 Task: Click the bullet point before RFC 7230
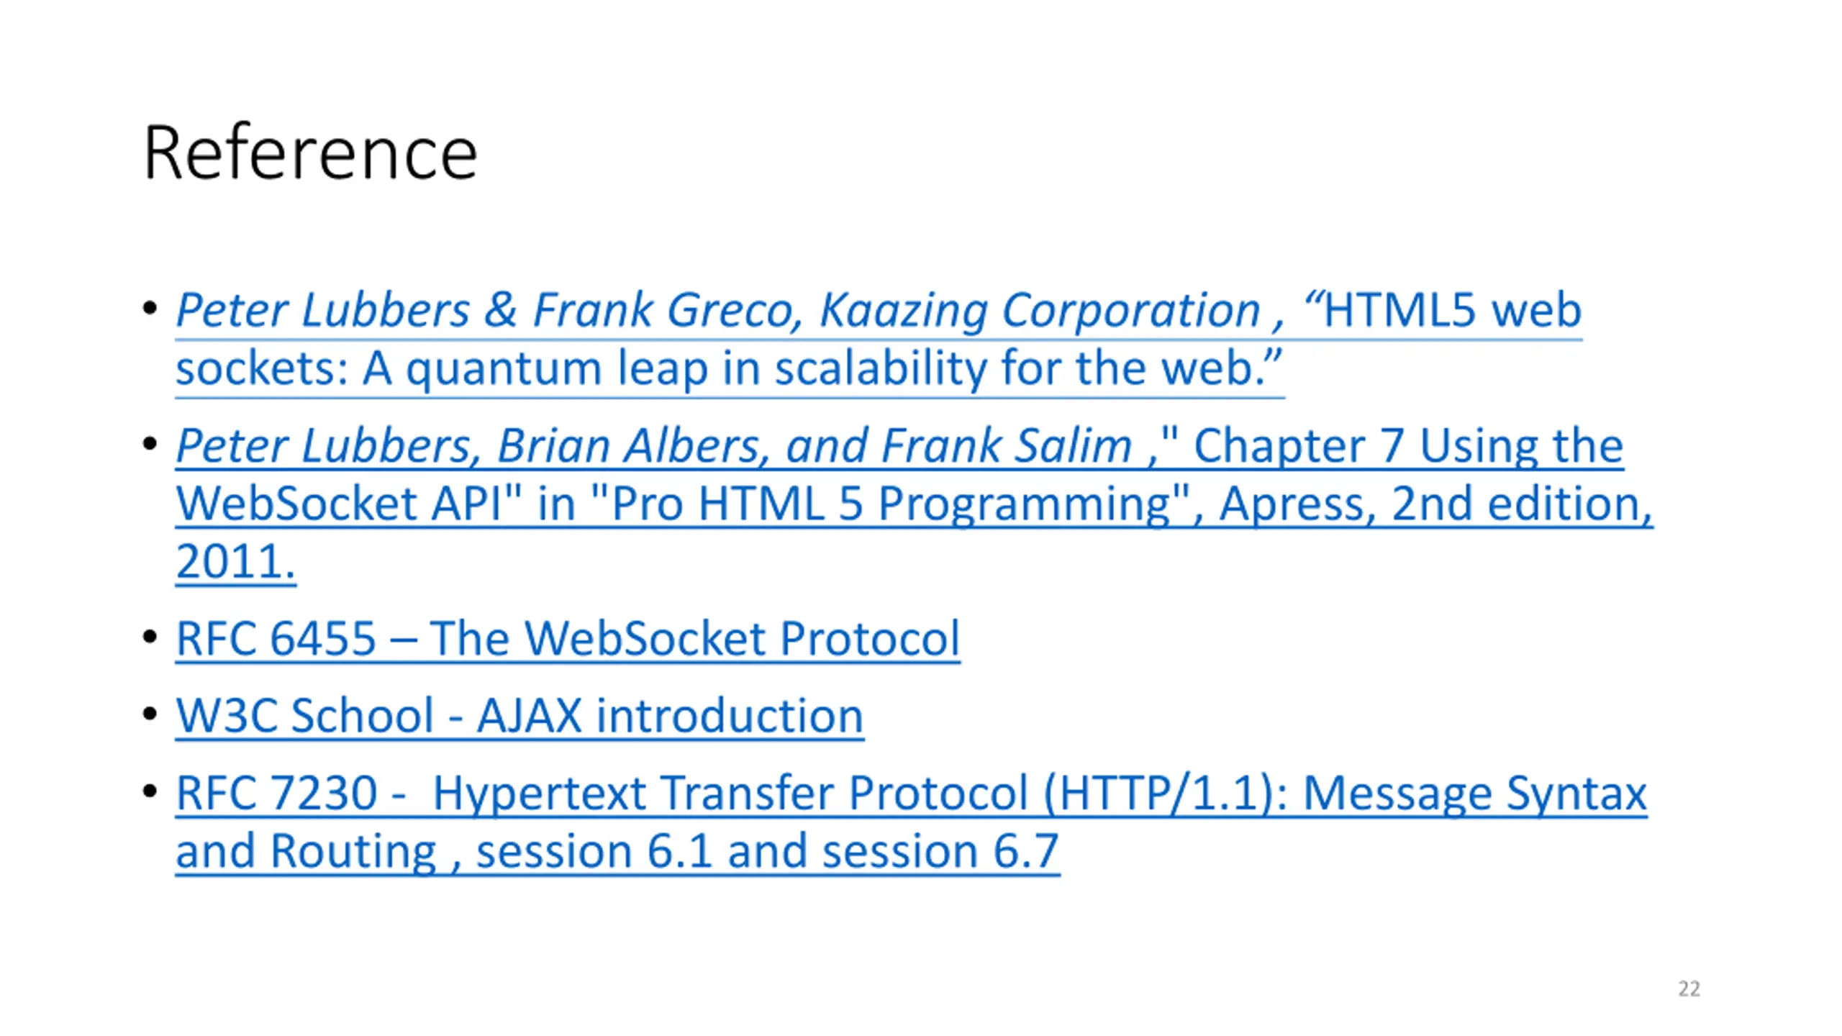coord(150,791)
